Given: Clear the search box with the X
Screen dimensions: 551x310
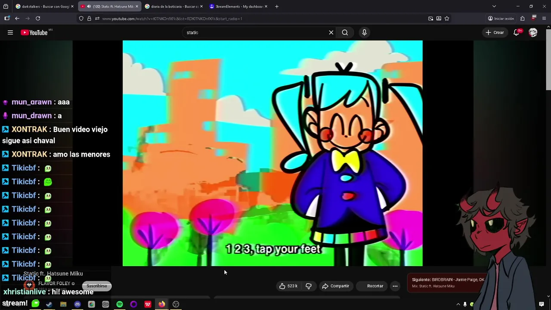Looking at the screenshot, I should (331, 32).
